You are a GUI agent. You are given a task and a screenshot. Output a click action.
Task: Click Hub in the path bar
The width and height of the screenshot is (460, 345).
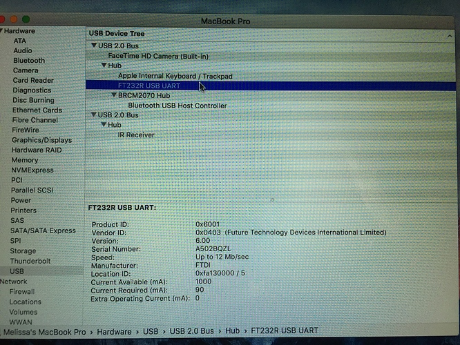point(232,331)
